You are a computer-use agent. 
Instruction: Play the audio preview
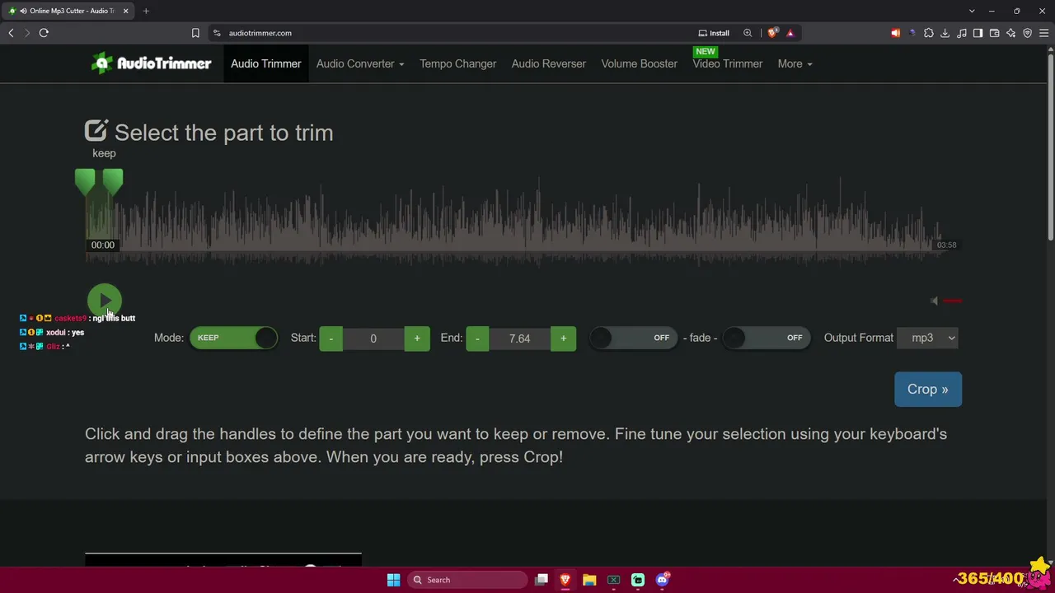tap(104, 300)
